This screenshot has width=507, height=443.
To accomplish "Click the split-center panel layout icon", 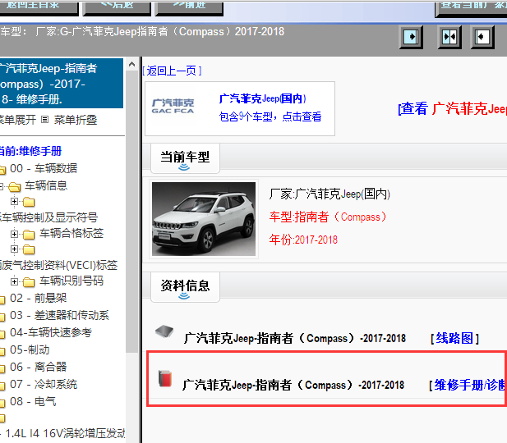I will [449, 37].
